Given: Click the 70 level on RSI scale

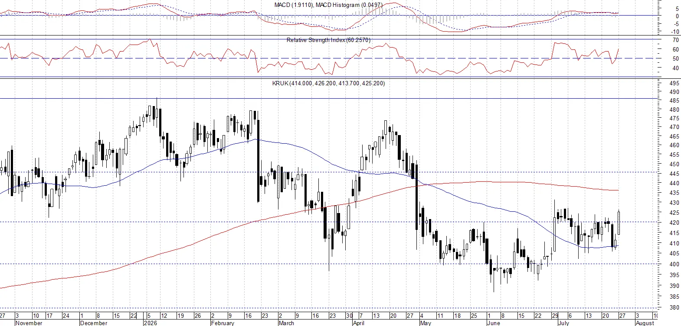Looking at the screenshot, I should pos(675,40).
